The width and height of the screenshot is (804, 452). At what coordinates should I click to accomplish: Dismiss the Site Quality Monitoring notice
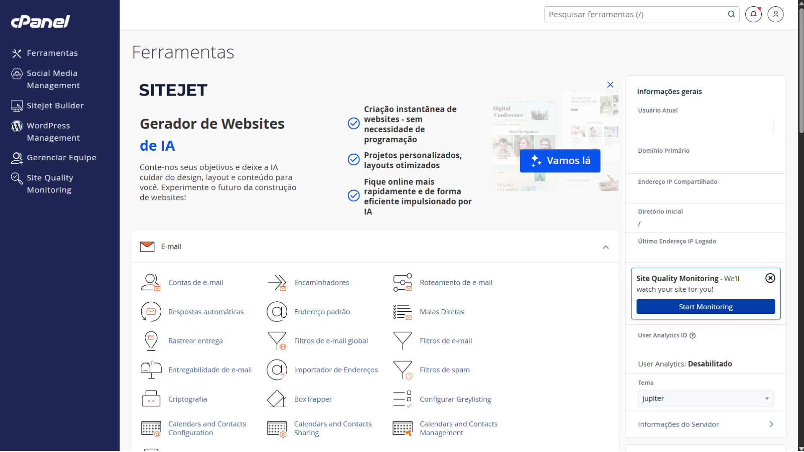[770, 278]
